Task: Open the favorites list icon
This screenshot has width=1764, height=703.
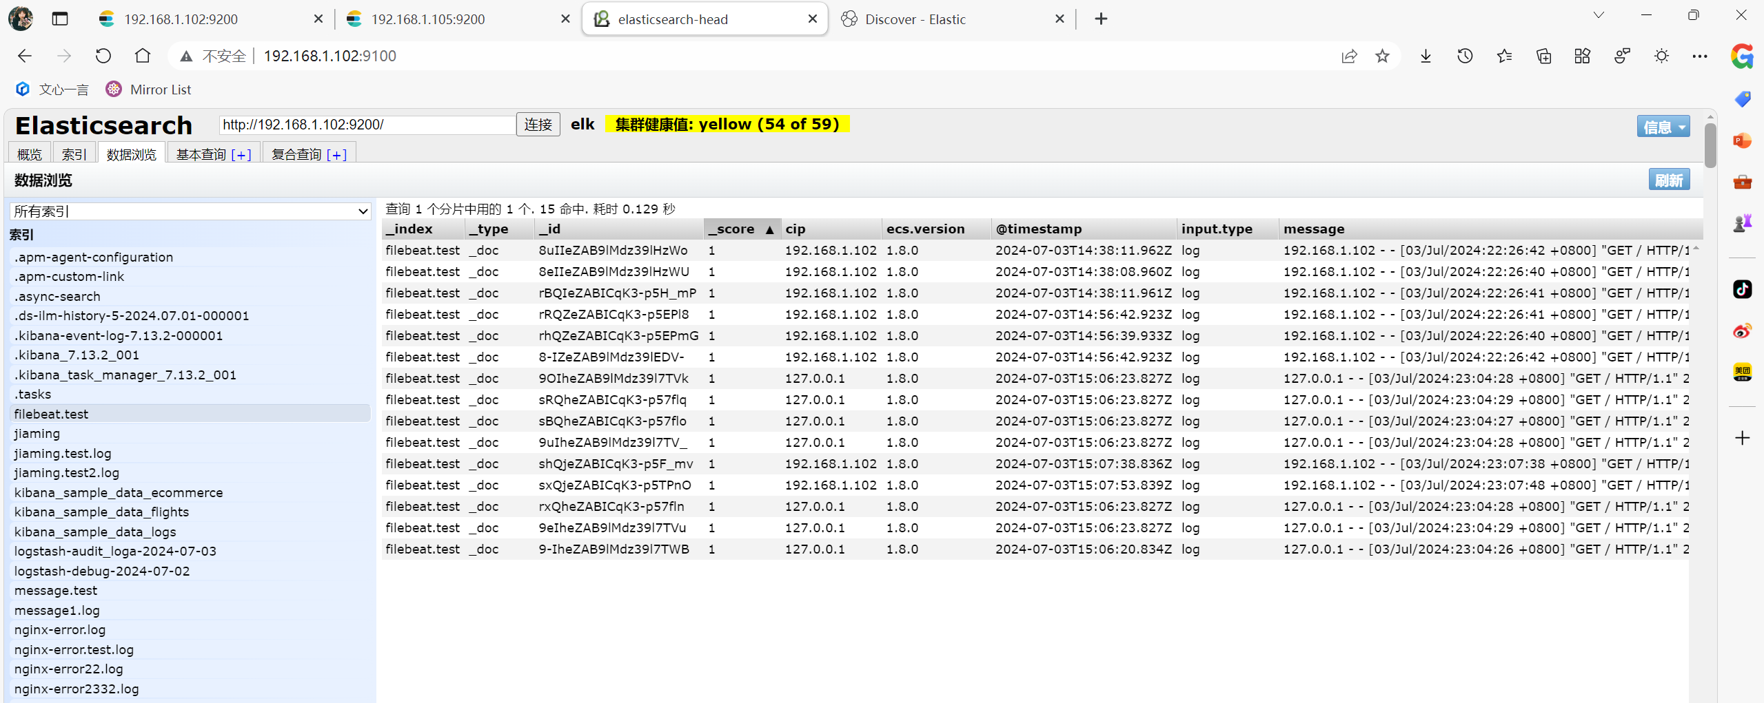Action: (1504, 56)
